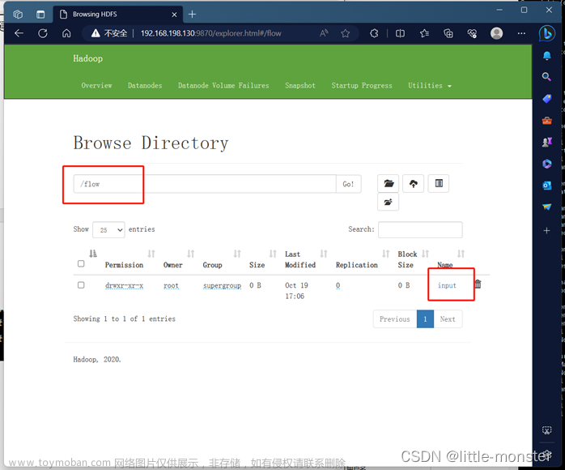Click the Search input field
The height and width of the screenshot is (470, 565).
(420, 230)
